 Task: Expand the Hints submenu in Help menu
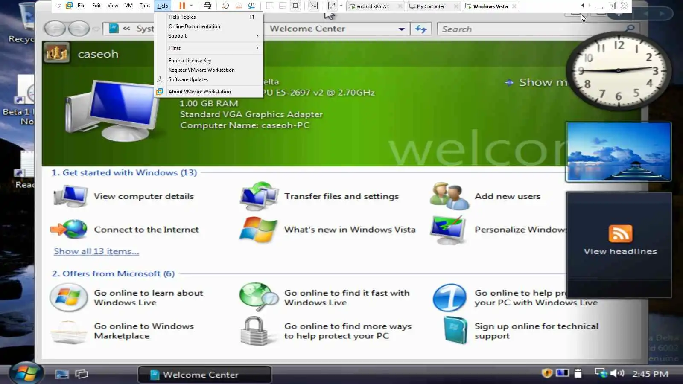pyautogui.click(x=209, y=48)
